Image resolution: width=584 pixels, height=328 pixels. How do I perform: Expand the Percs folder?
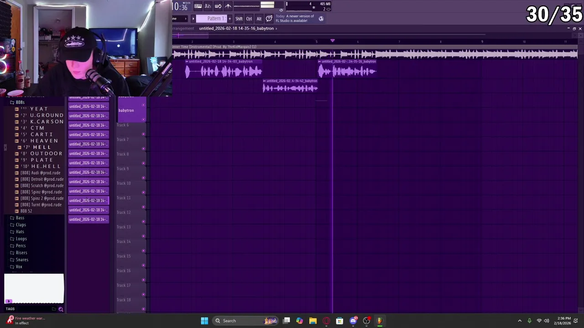(x=18, y=246)
